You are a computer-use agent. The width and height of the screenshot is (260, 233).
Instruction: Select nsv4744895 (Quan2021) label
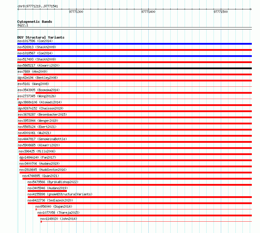[41, 176]
